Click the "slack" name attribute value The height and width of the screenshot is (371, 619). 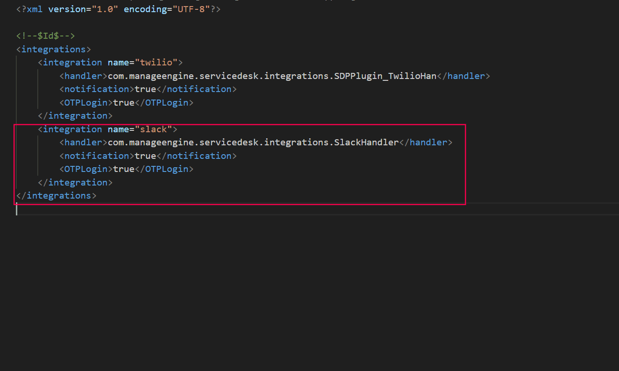point(153,129)
